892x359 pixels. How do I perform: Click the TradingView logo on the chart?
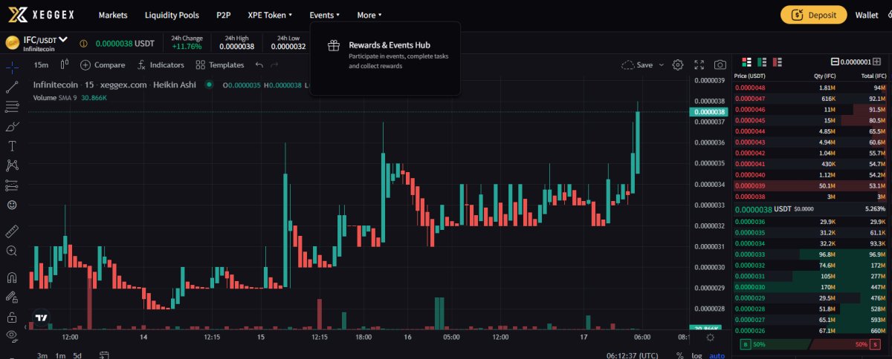(42, 317)
